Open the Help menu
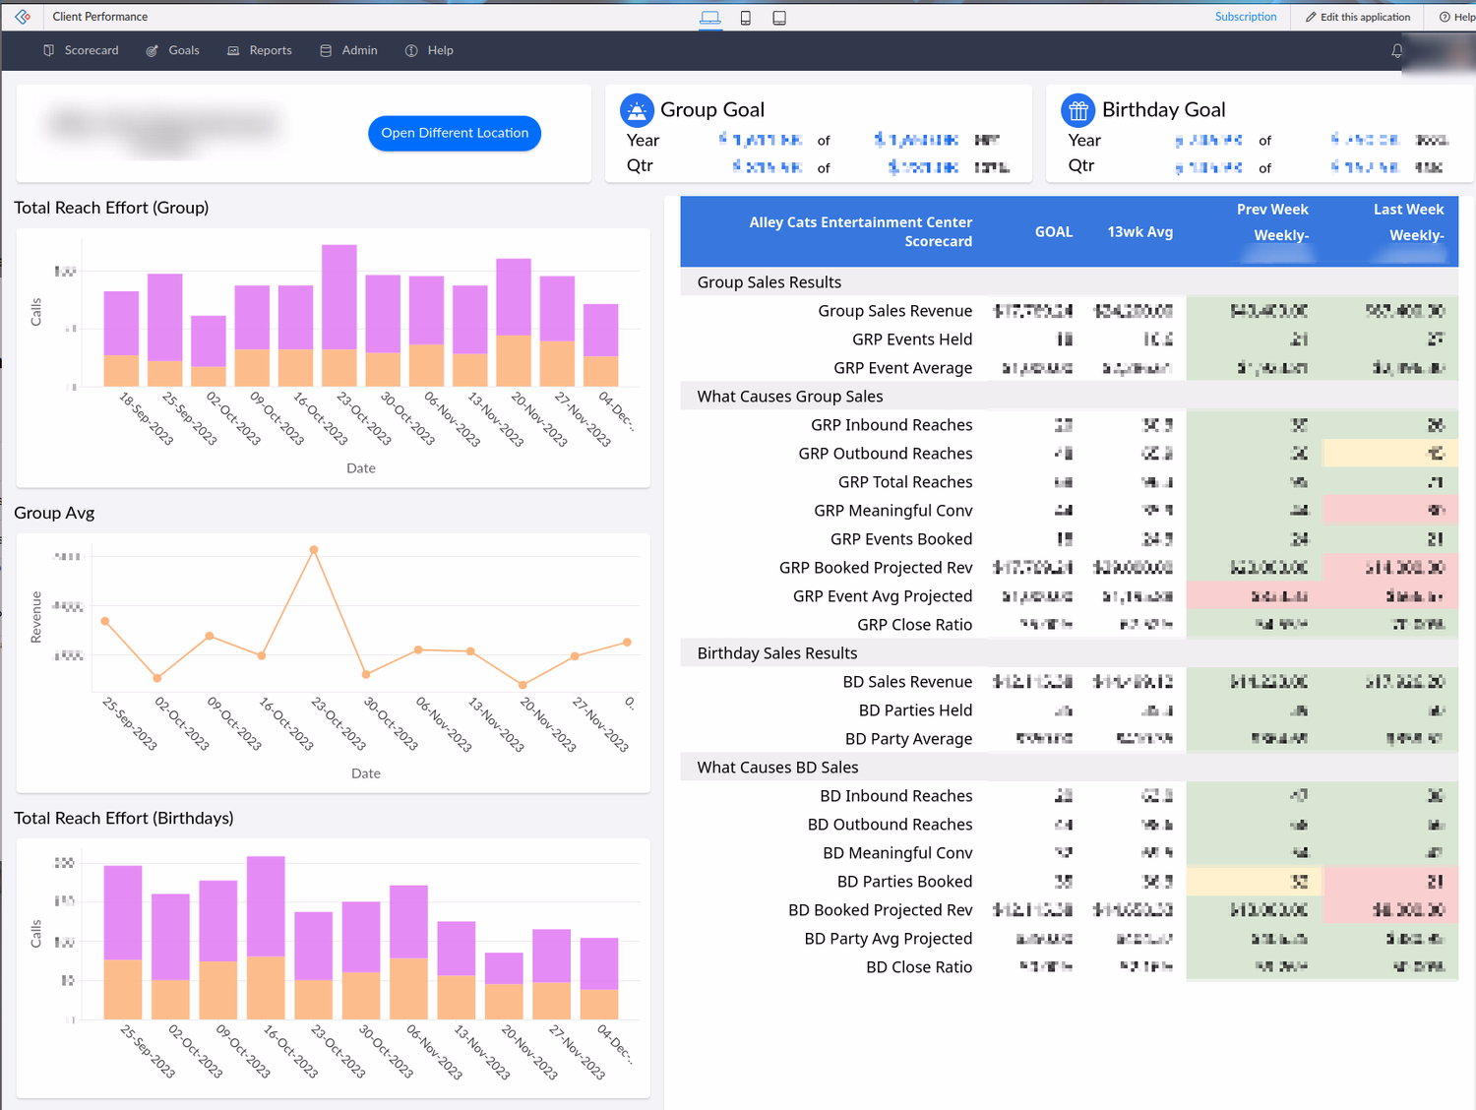This screenshot has width=1476, height=1110. (x=429, y=50)
